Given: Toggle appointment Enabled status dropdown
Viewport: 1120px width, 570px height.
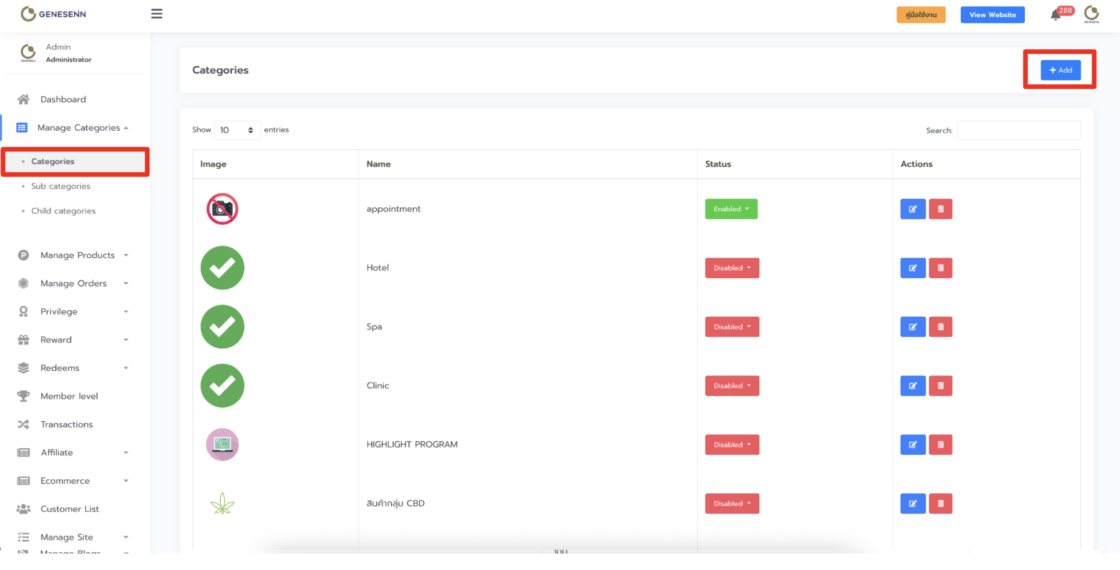Looking at the screenshot, I should (731, 209).
